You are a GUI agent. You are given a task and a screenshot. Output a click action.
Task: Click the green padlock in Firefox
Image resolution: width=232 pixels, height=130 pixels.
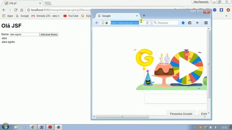107,23
